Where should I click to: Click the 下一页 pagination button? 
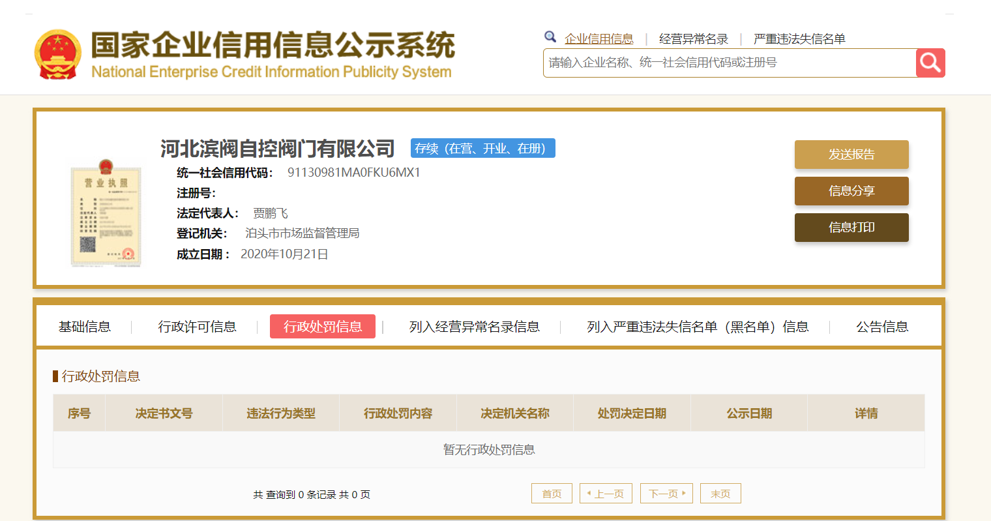click(666, 494)
